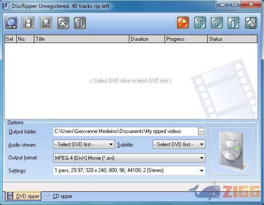This screenshot has width=264, height=205.
Task: Click into the Output folder path field
Action: click(x=125, y=131)
